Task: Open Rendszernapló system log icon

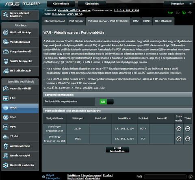Action: (6, 156)
